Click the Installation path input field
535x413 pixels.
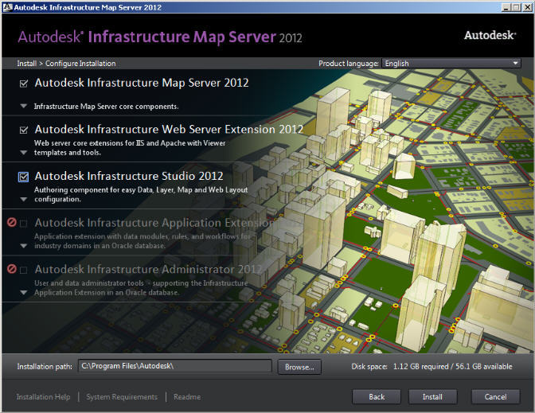pos(174,366)
